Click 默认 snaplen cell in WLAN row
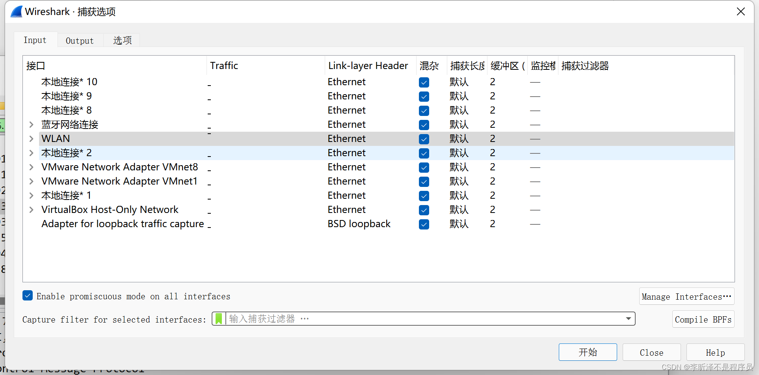 [x=459, y=139]
